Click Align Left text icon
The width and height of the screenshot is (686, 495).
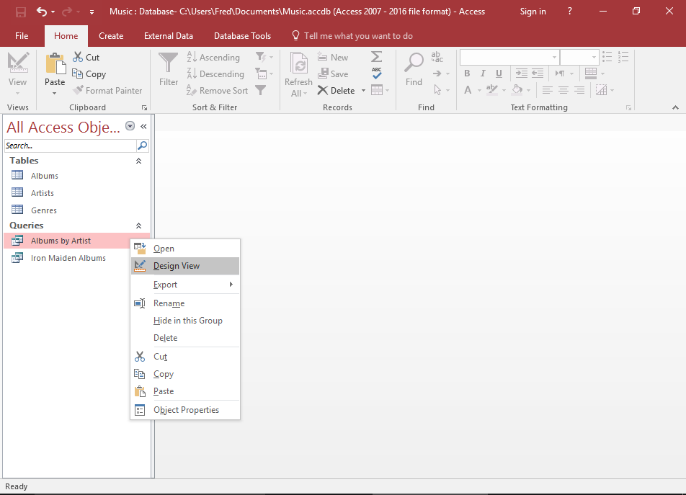coord(548,90)
